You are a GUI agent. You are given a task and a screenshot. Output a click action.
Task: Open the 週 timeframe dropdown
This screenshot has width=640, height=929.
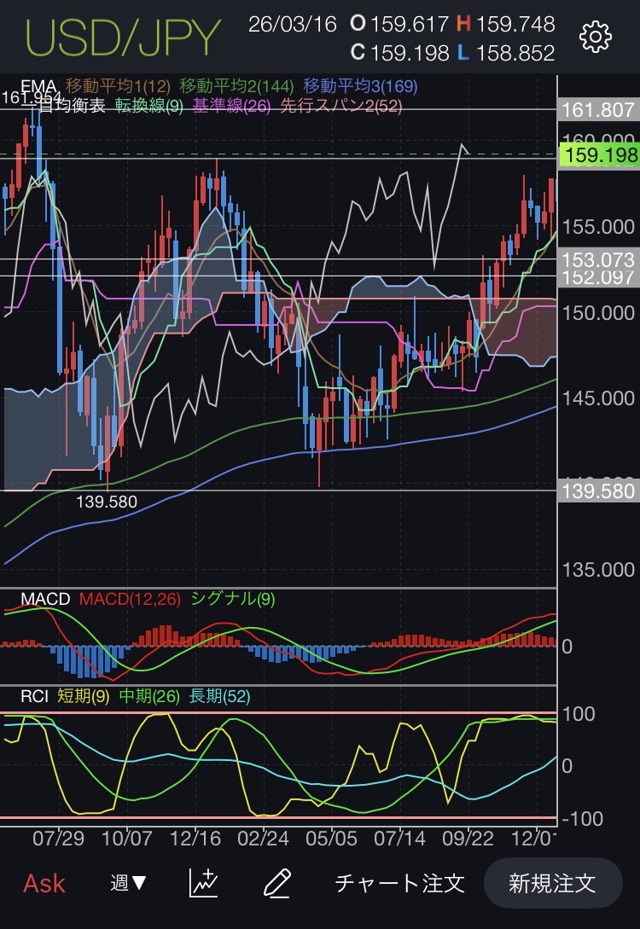point(128,883)
